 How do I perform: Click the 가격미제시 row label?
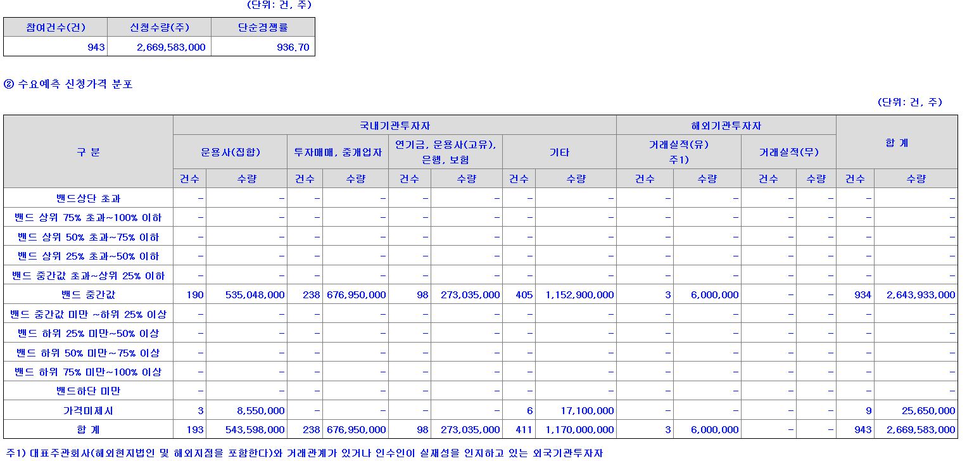[88, 411]
